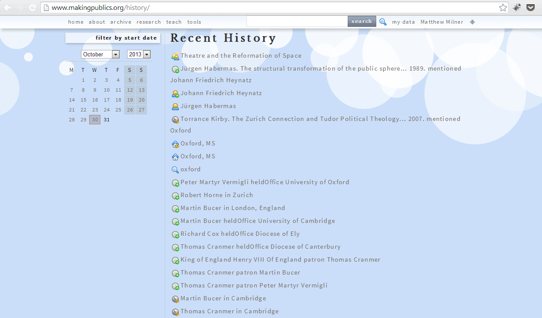Click icon beside Martin Bucer in Cambridge
The width and height of the screenshot is (542, 318).
[x=175, y=299]
